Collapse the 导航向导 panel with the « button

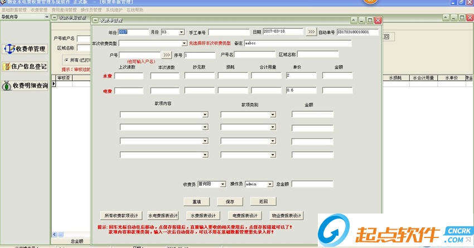[47, 17]
